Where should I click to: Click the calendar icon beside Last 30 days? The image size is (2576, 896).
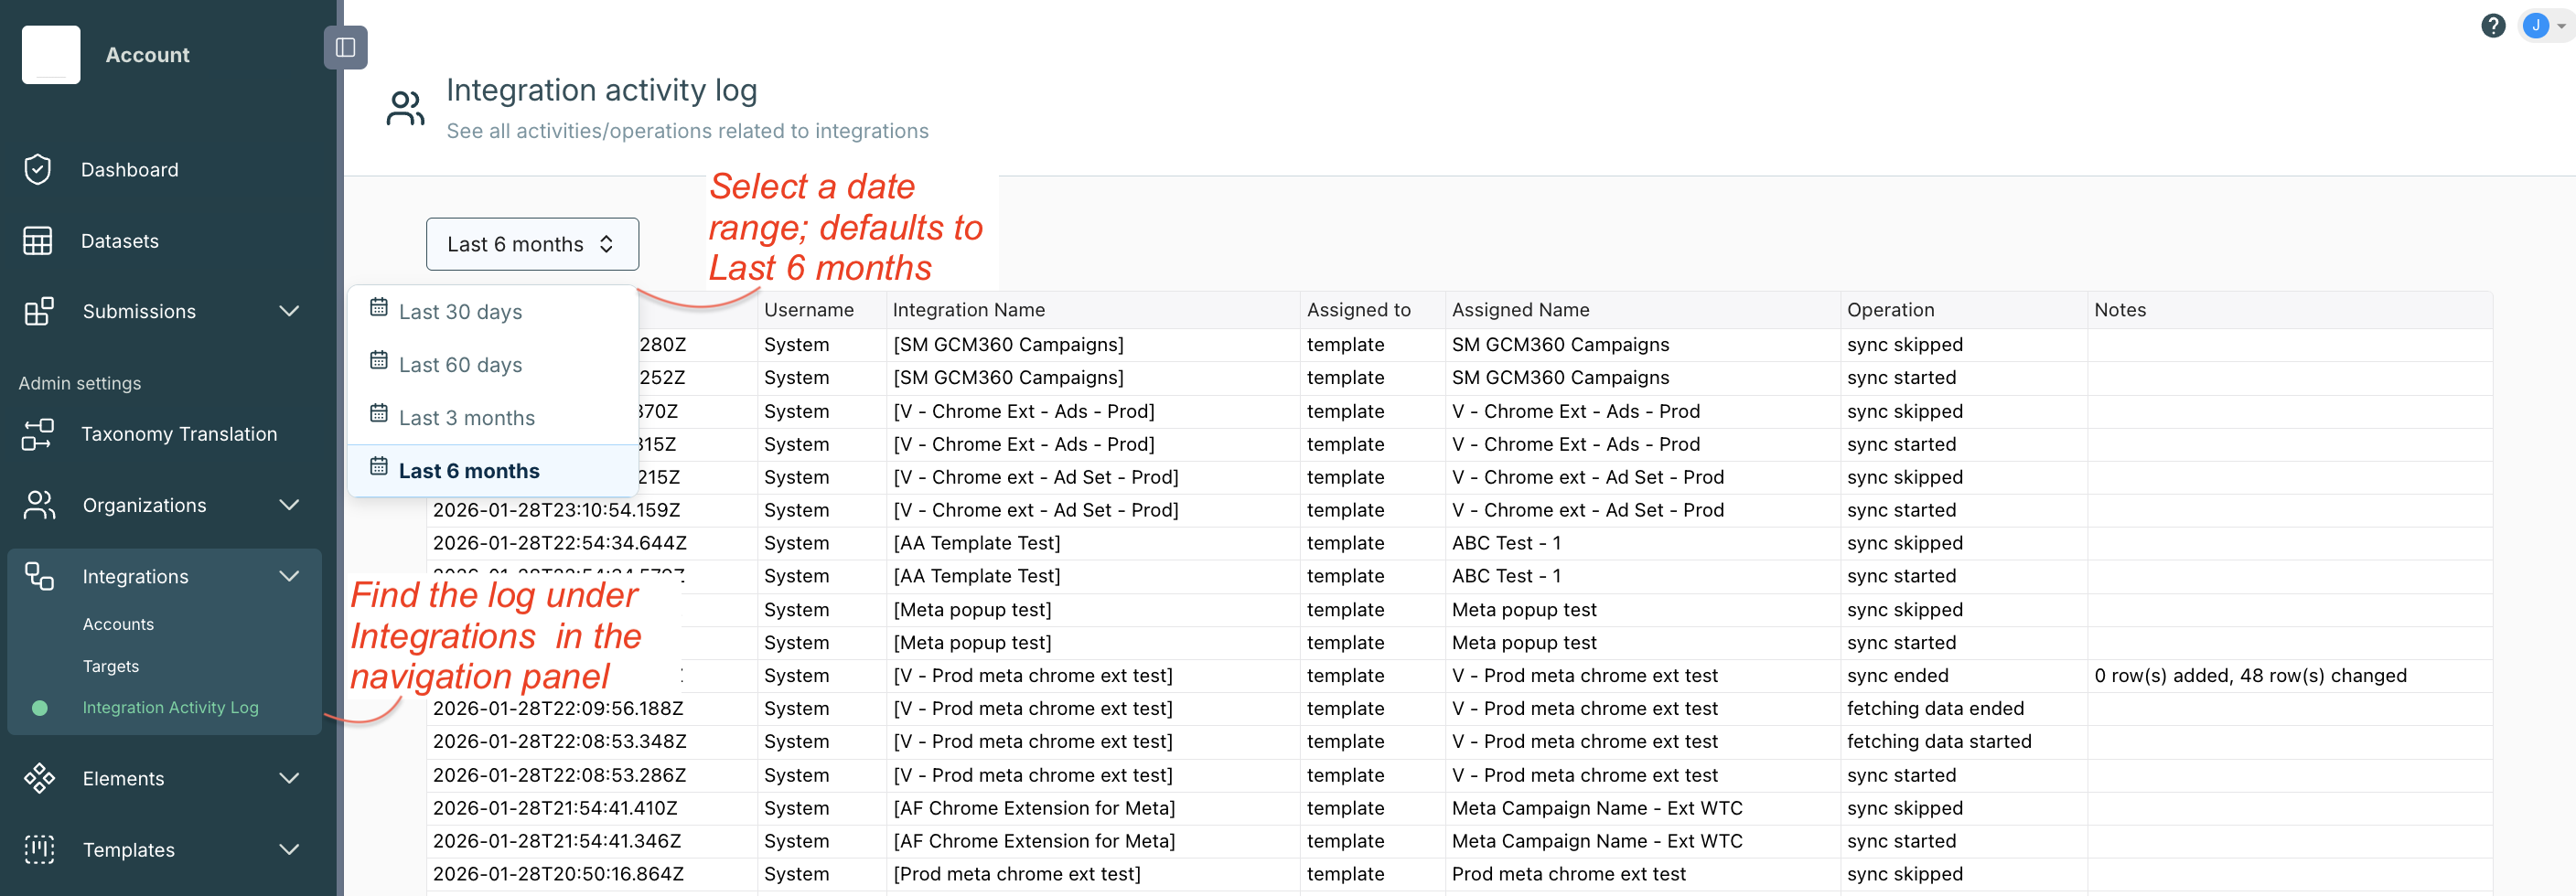(x=379, y=307)
